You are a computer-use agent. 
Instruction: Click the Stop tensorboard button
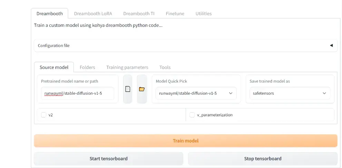point(263,159)
